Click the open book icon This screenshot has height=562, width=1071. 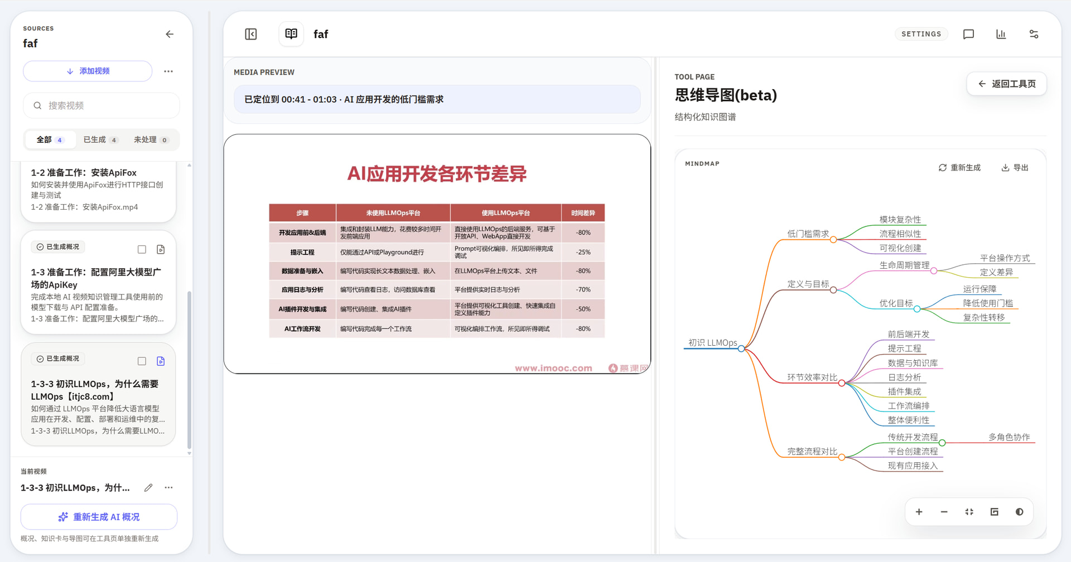point(291,34)
